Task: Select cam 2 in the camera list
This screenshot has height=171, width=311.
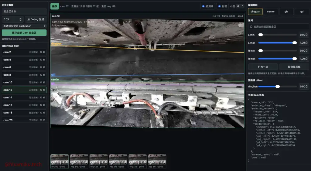Action: pos(24,52)
